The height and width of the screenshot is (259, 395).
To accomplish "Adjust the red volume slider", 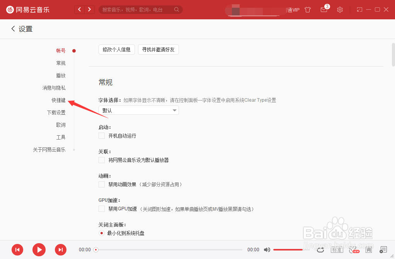I will 291,250.
